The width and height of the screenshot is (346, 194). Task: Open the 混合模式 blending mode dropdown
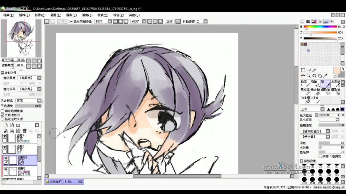coord(39,101)
